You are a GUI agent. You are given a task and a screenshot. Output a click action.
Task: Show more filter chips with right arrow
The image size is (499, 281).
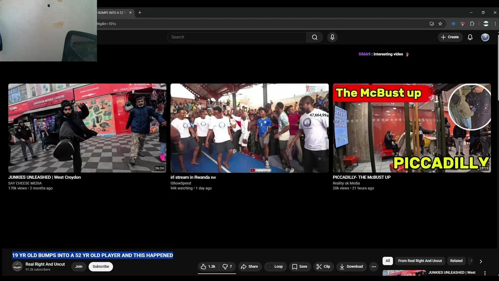481,261
